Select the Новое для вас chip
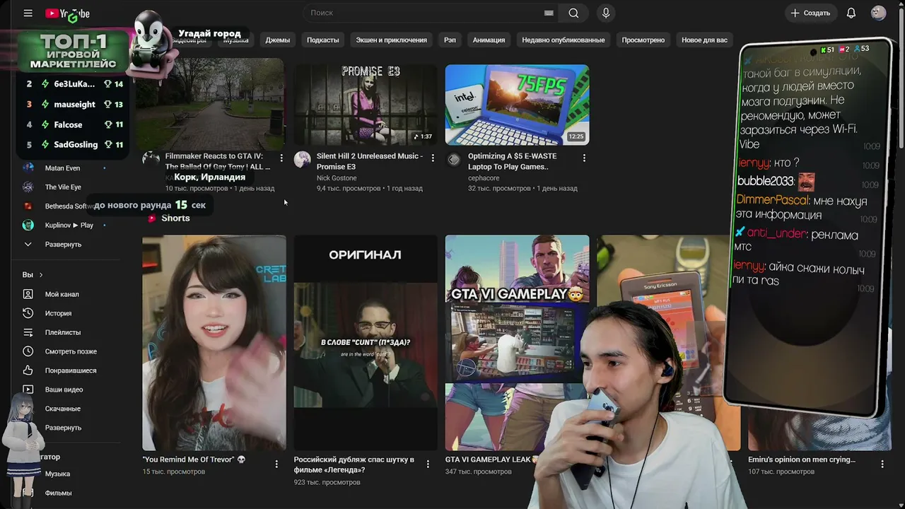The image size is (905, 509). click(704, 40)
